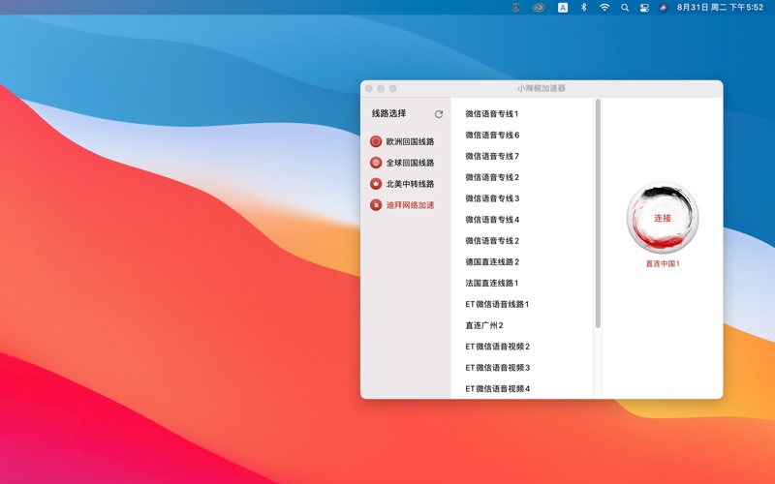775x484 pixels.
Task: Select the 法国直连线路1 route
Action: (x=492, y=284)
